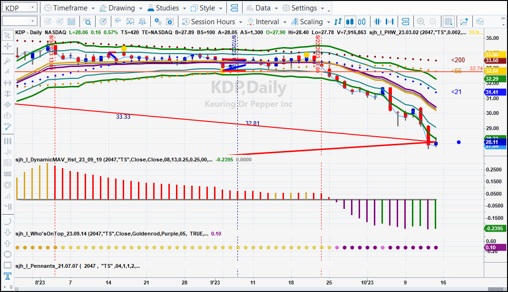This screenshot has width=508, height=292.
Task: Open the Drawing menu
Action: pos(121,8)
